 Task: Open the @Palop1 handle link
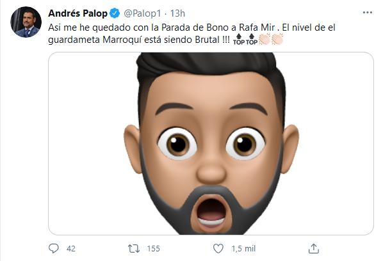click(142, 13)
